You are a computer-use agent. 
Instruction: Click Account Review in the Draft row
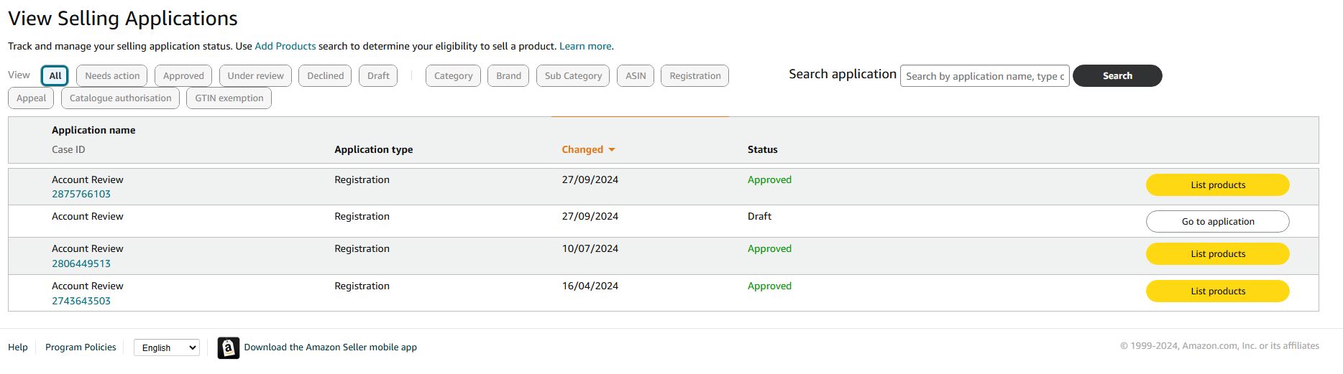coord(87,217)
